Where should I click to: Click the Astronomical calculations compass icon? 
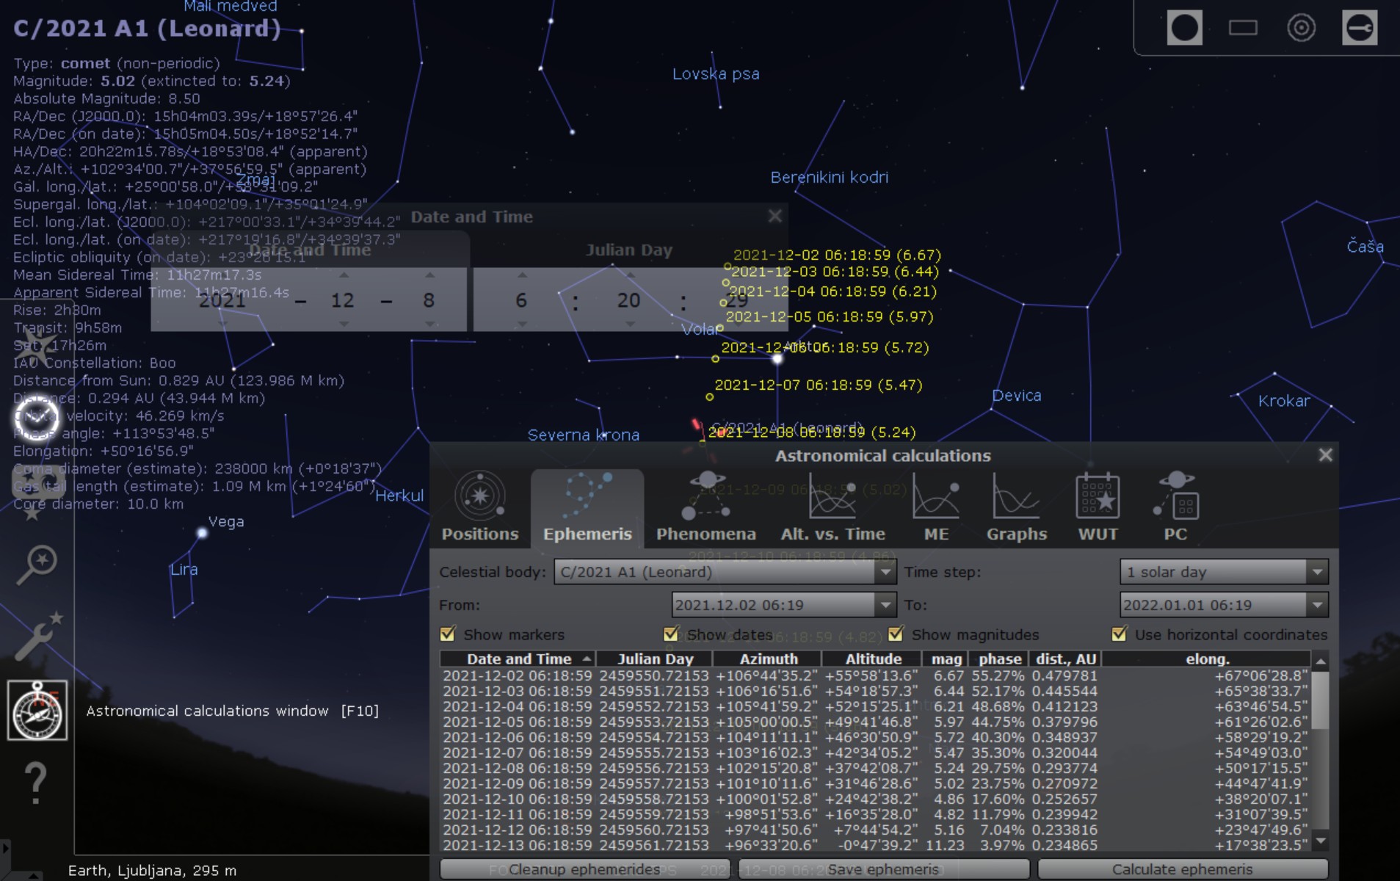coord(37,710)
